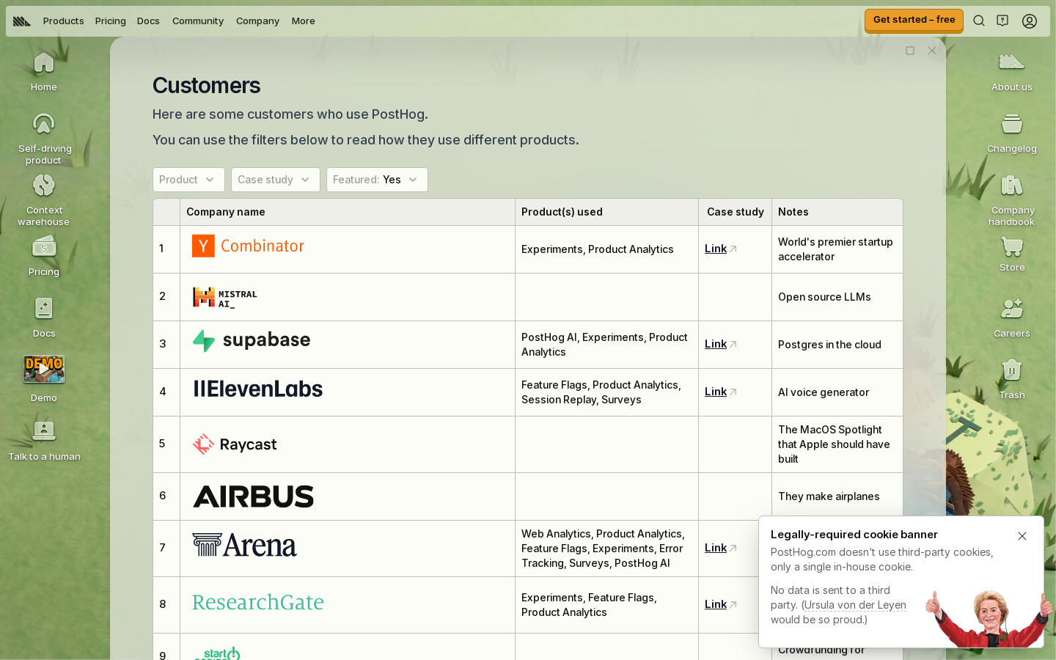Open the Docs desktop icon

point(44,318)
